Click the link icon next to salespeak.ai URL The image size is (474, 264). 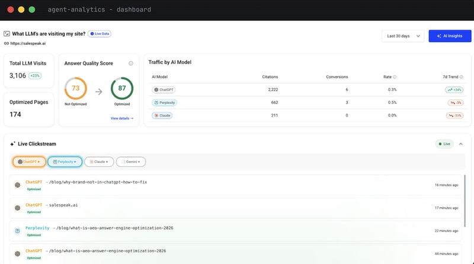coord(7,43)
